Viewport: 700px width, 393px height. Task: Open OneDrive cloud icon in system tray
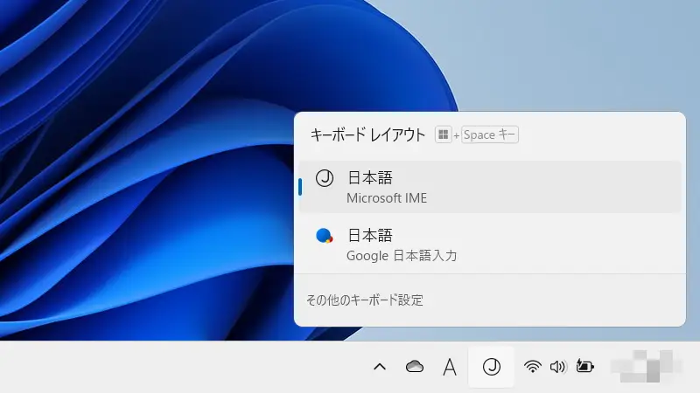tap(415, 367)
